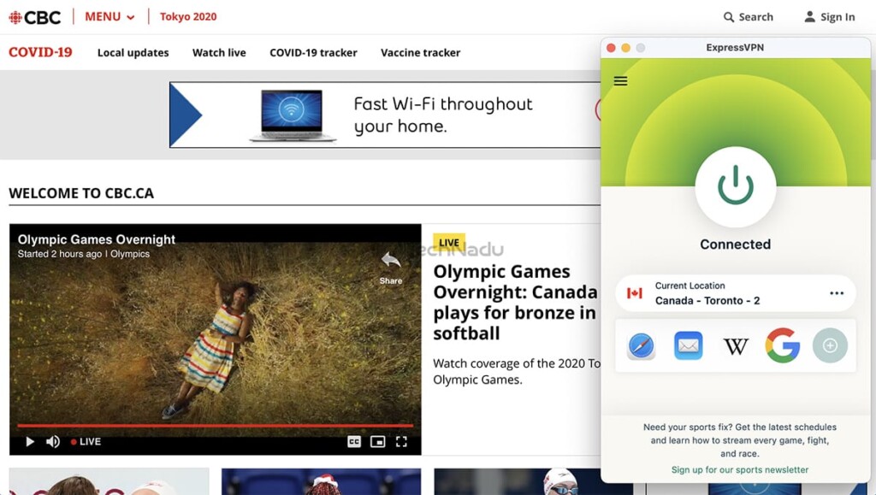Play the Olympic Games Overnight video

pyautogui.click(x=30, y=442)
